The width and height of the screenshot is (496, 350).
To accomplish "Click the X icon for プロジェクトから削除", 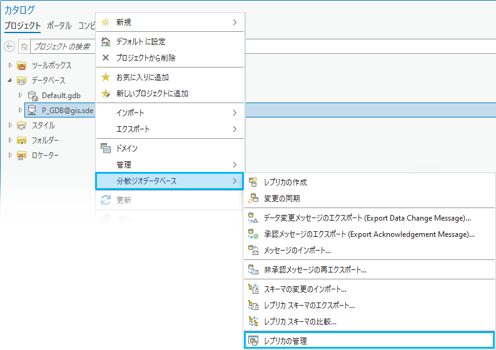I will 106,57.
